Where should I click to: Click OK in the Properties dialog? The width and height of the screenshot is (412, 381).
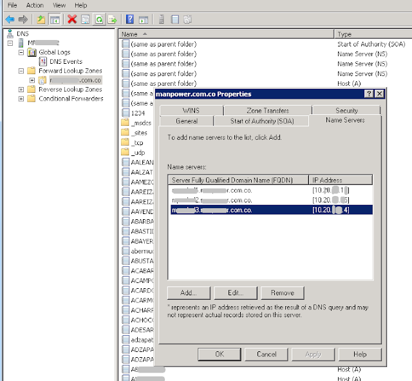220,355
